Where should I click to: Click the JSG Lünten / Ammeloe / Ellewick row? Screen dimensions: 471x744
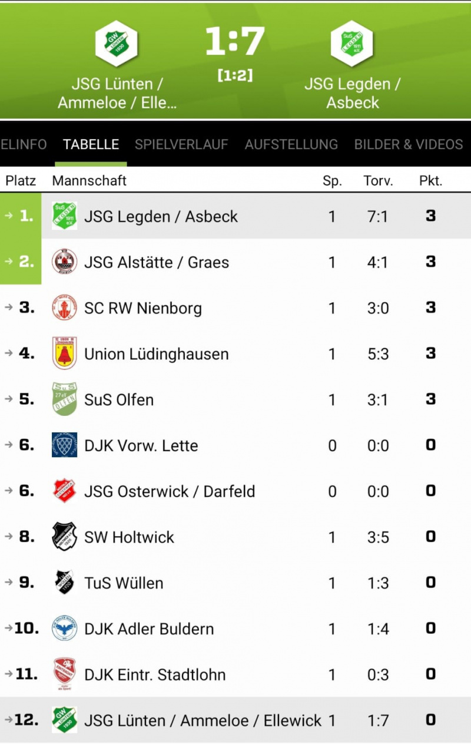[235, 720]
